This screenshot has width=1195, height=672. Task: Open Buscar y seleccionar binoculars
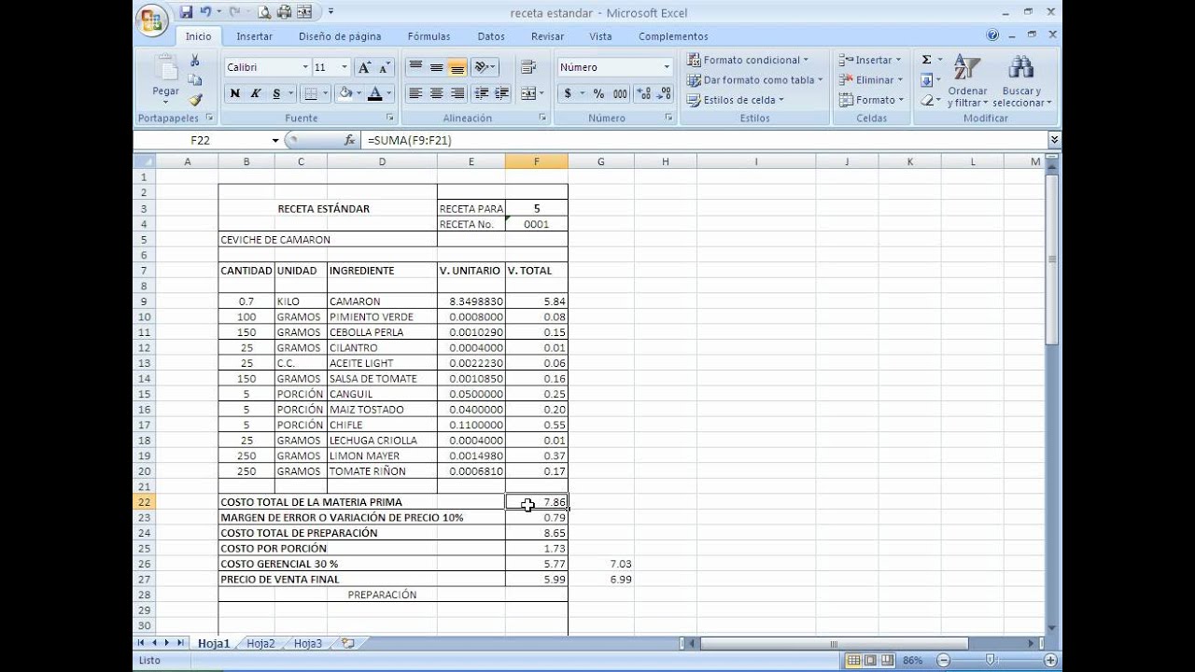(1021, 80)
